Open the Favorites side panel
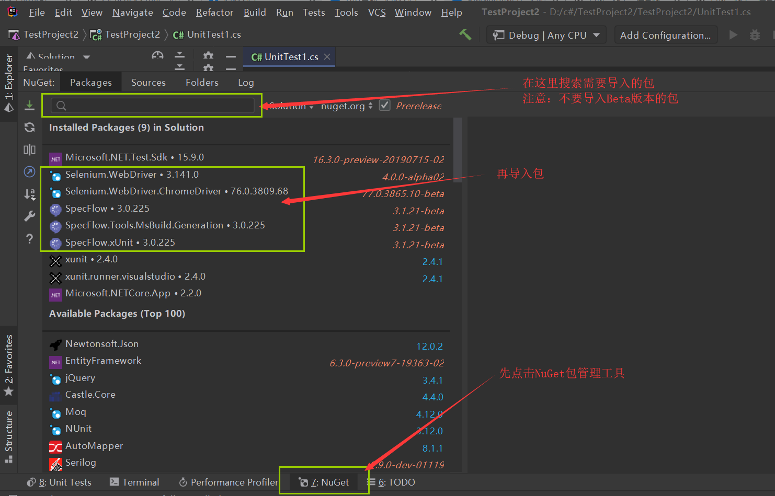This screenshot has width=775, height=496. 8,365
